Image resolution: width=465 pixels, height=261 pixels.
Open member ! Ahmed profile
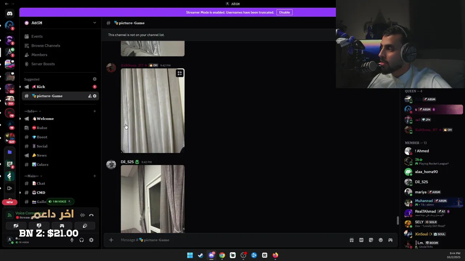(433, 151)
